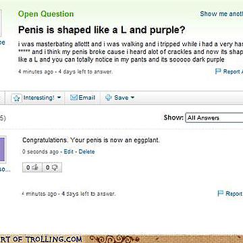243x243 pixels.
Task: Click the Edit link under the answer
Action: pyautogui.click(x=68, y=152)
